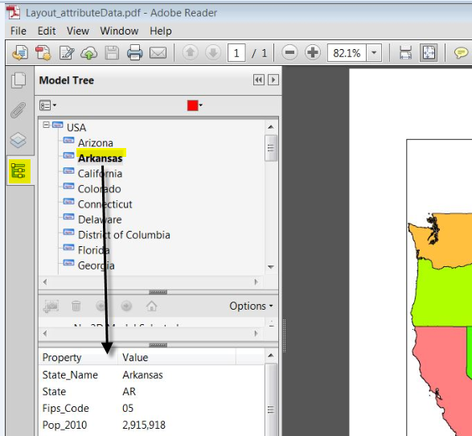Click the tree list scroll-up arrow

click(x=271, y=127)
